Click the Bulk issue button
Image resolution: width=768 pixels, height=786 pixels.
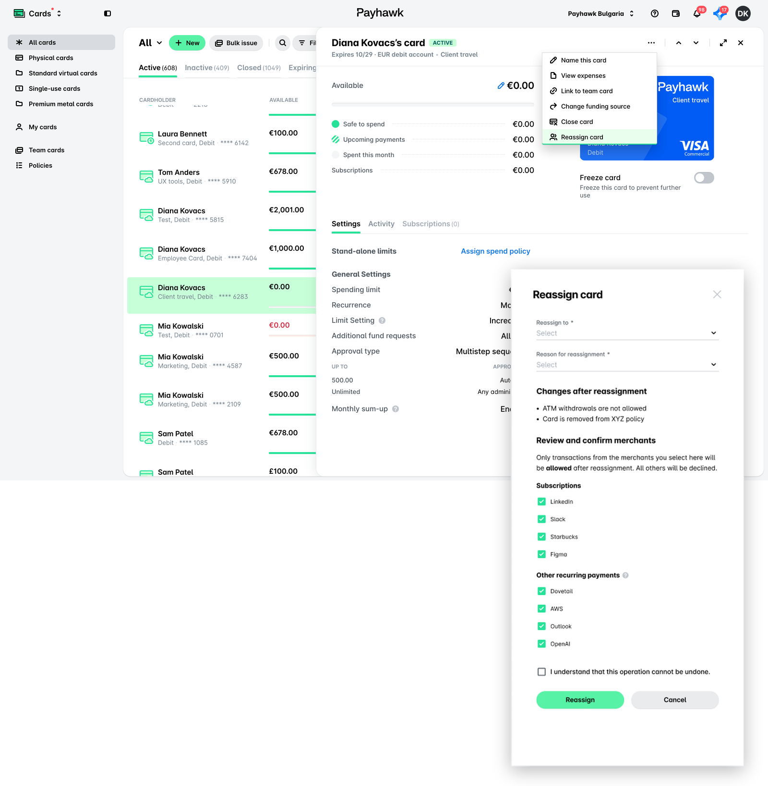[x=236, y=43]
